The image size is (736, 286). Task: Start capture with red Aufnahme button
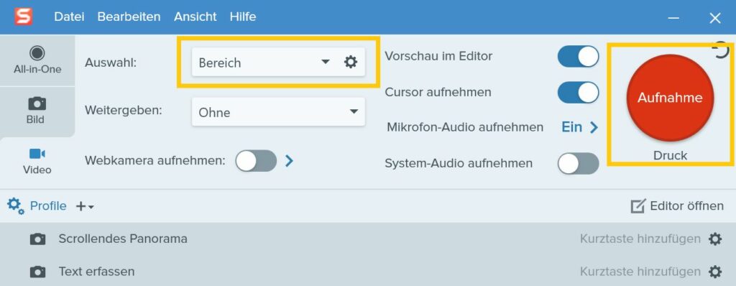[x=670, y=98]
